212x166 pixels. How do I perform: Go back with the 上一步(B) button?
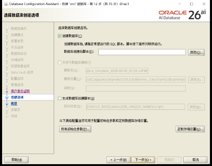coord(118,160)
